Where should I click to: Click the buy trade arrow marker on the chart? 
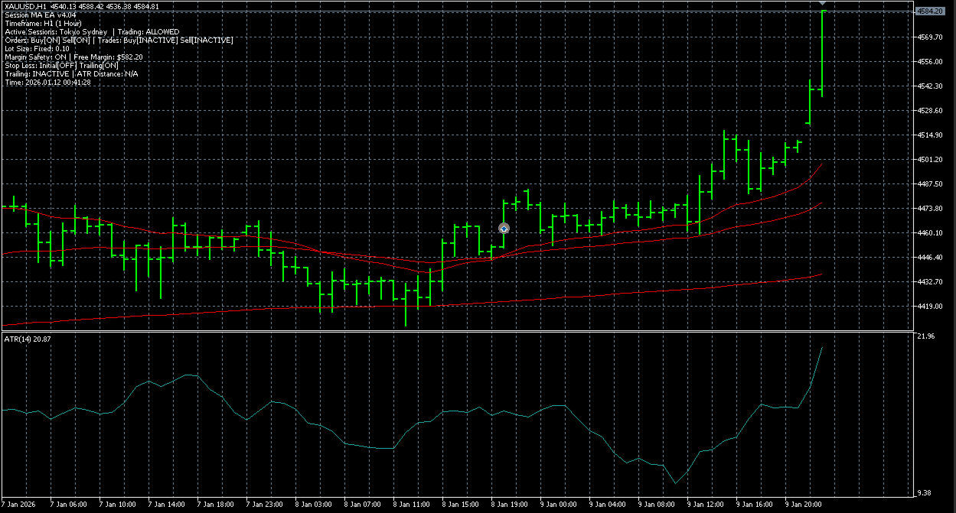[504, 228]
